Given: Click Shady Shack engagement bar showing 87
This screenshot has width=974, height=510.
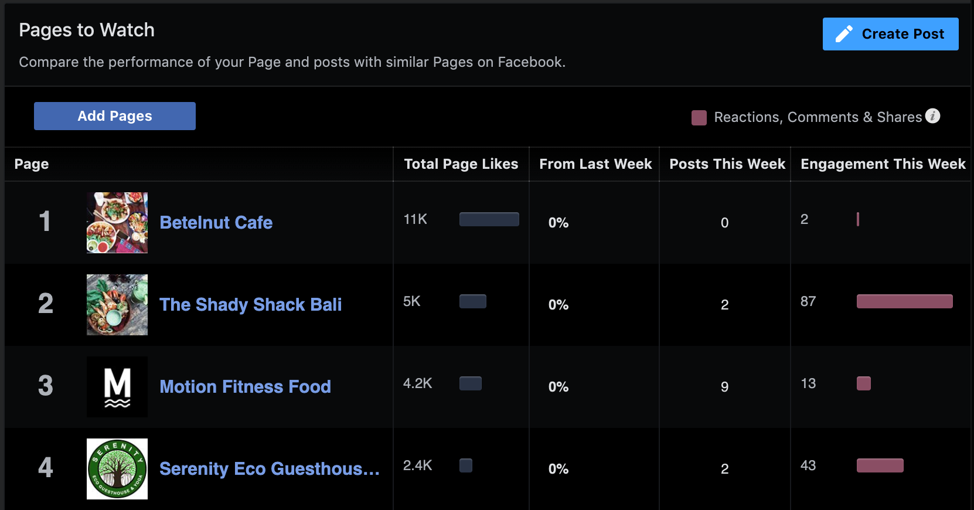Looking at the screenshot, I should coord(904,301).
